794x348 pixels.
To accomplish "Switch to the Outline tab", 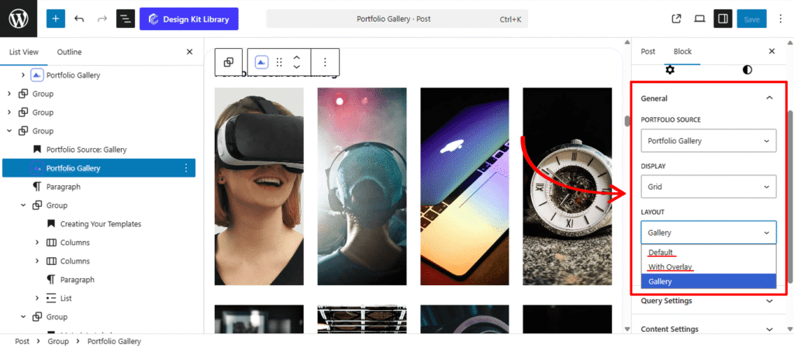I will click(x=69, y=52).
